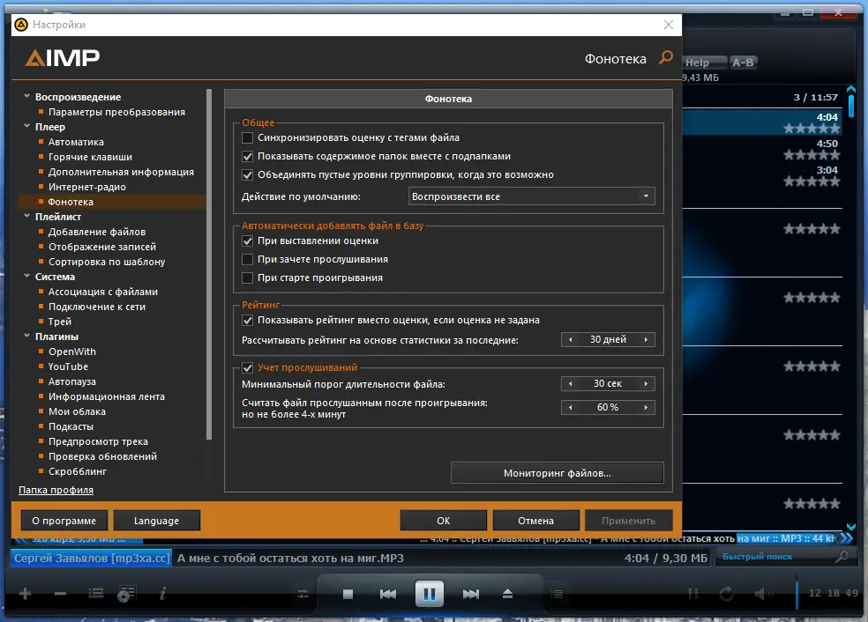Viewport: 868px width, 622px height.
Task: Mute sound with the speaker icon
Action: tap(763, 594)
